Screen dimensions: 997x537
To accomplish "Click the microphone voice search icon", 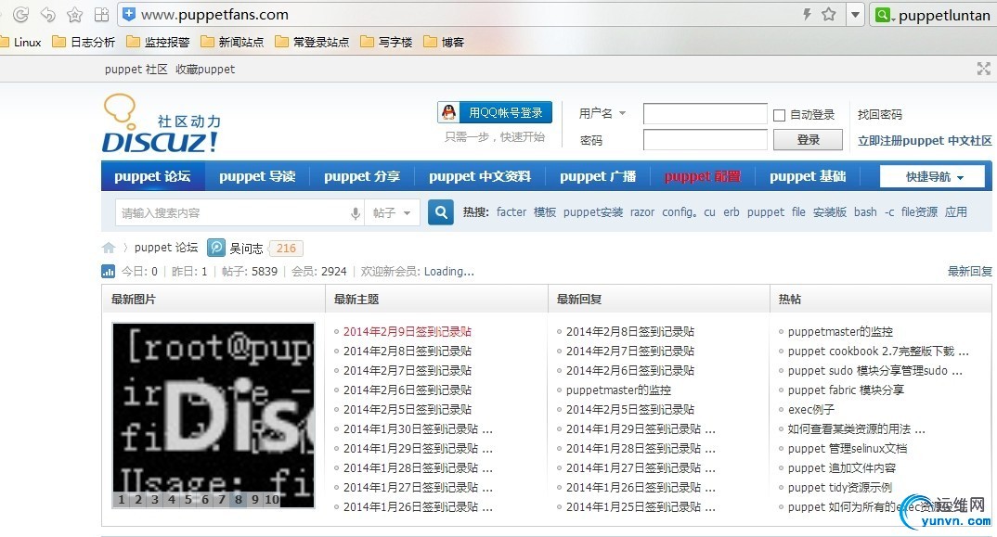I will [x=356, y=213].
